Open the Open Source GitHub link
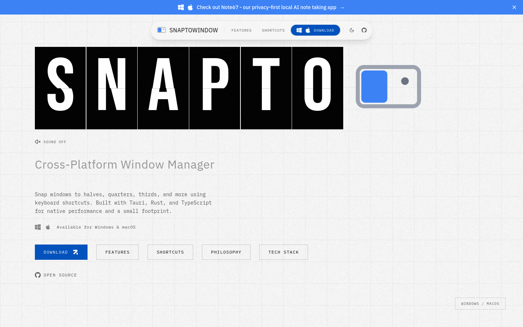This screenshot has width=523, height=327. 56,275
